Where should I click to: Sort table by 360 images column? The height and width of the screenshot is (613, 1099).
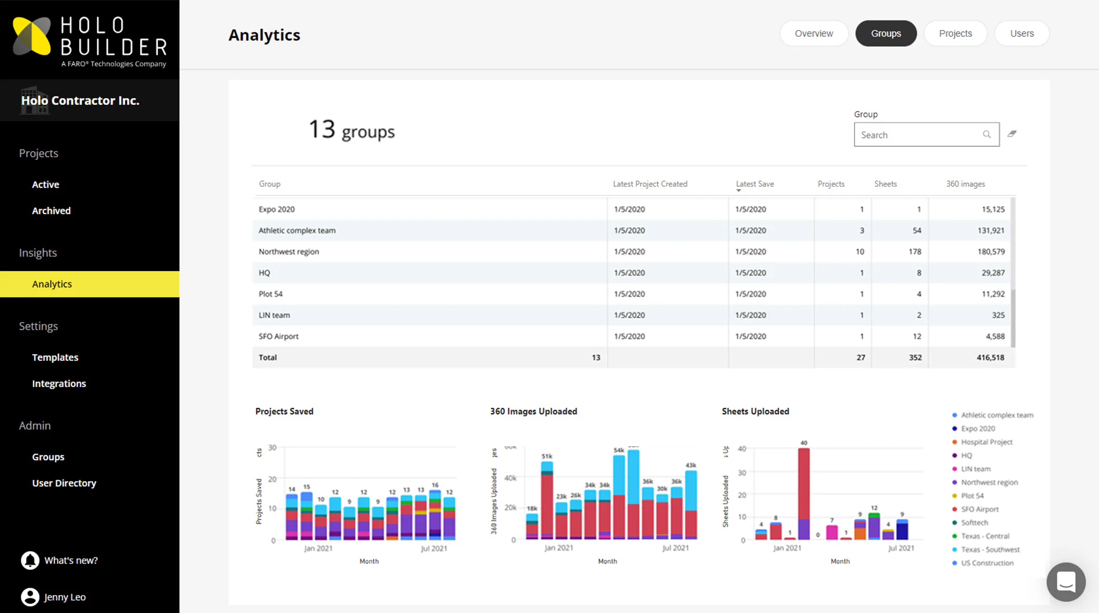coord(965,184)
